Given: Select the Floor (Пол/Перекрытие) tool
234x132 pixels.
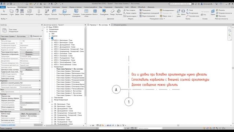Looking at the screenshot, I should [x=64, y=12].
